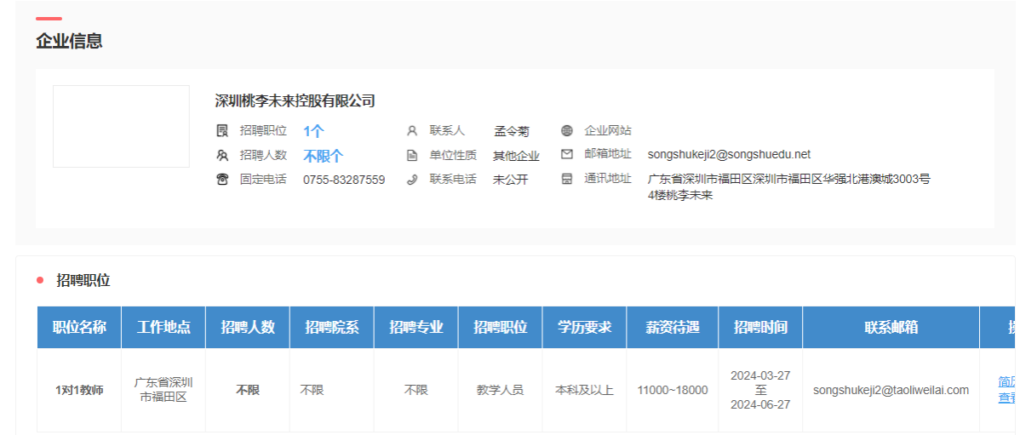1020x435 pixels.
Task: Click the 固定电话 telephone icon
Action: coord(223,180)
